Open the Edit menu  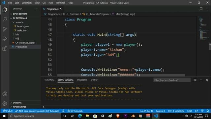pyautogui.click(x=17, y=3)
